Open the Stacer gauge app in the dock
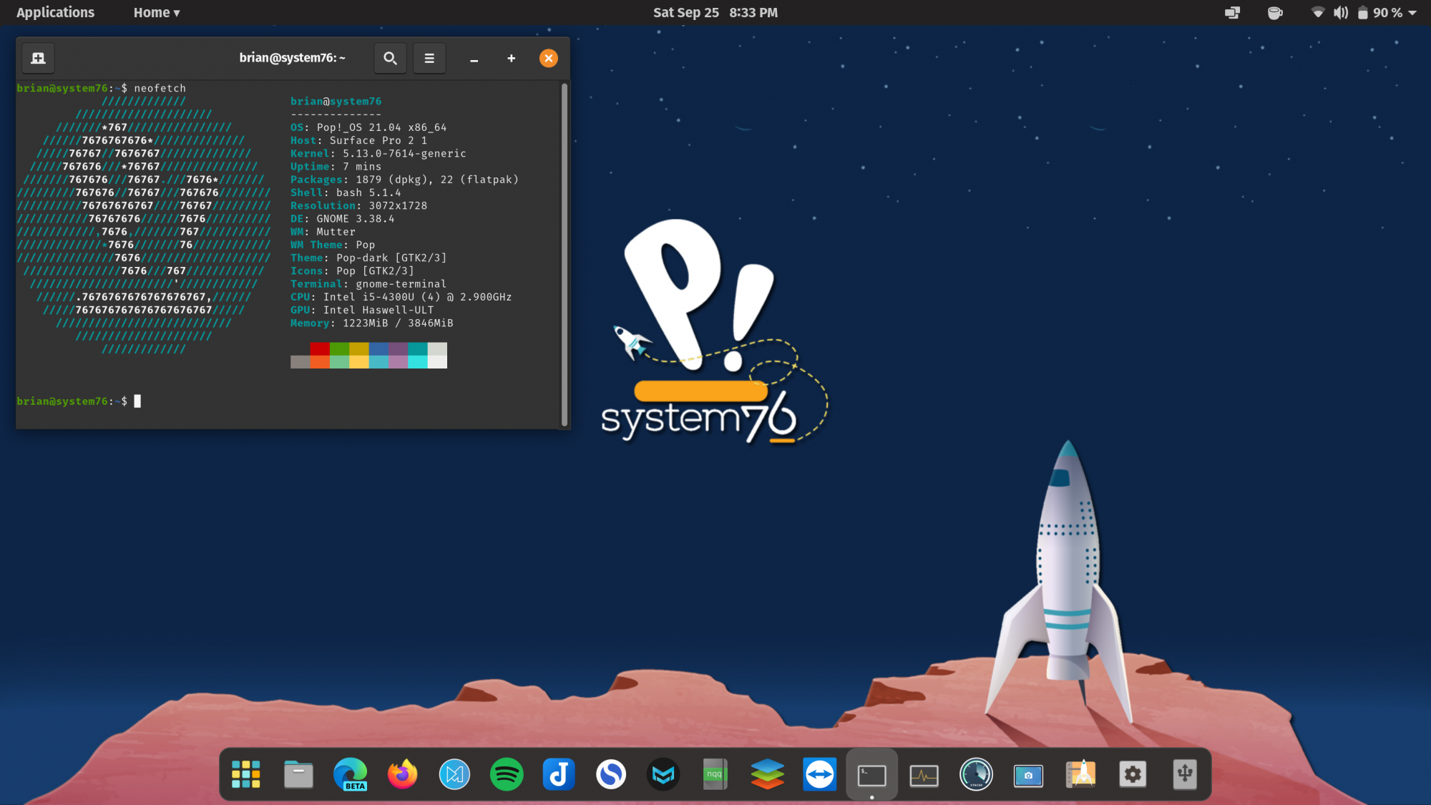Image resolution: width=1431 pixels, height=805 pixels. 977,774
